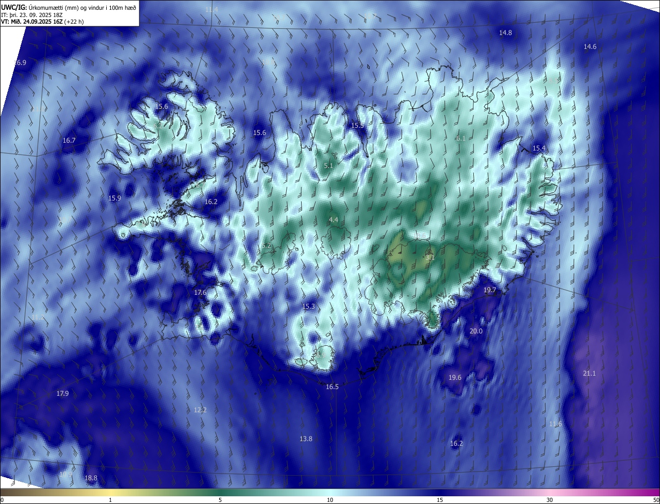Select the colour scale tick label 50
This screenshot has height=504, width=660.
point(656,500)
